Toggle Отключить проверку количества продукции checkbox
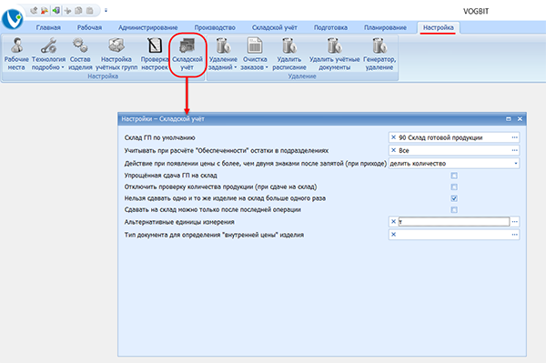546x363 pixels. click(454, 187)
